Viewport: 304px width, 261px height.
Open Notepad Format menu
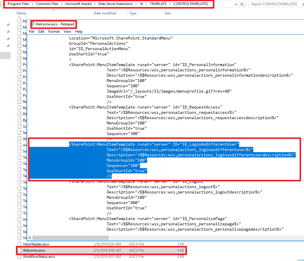coord(54,32)
